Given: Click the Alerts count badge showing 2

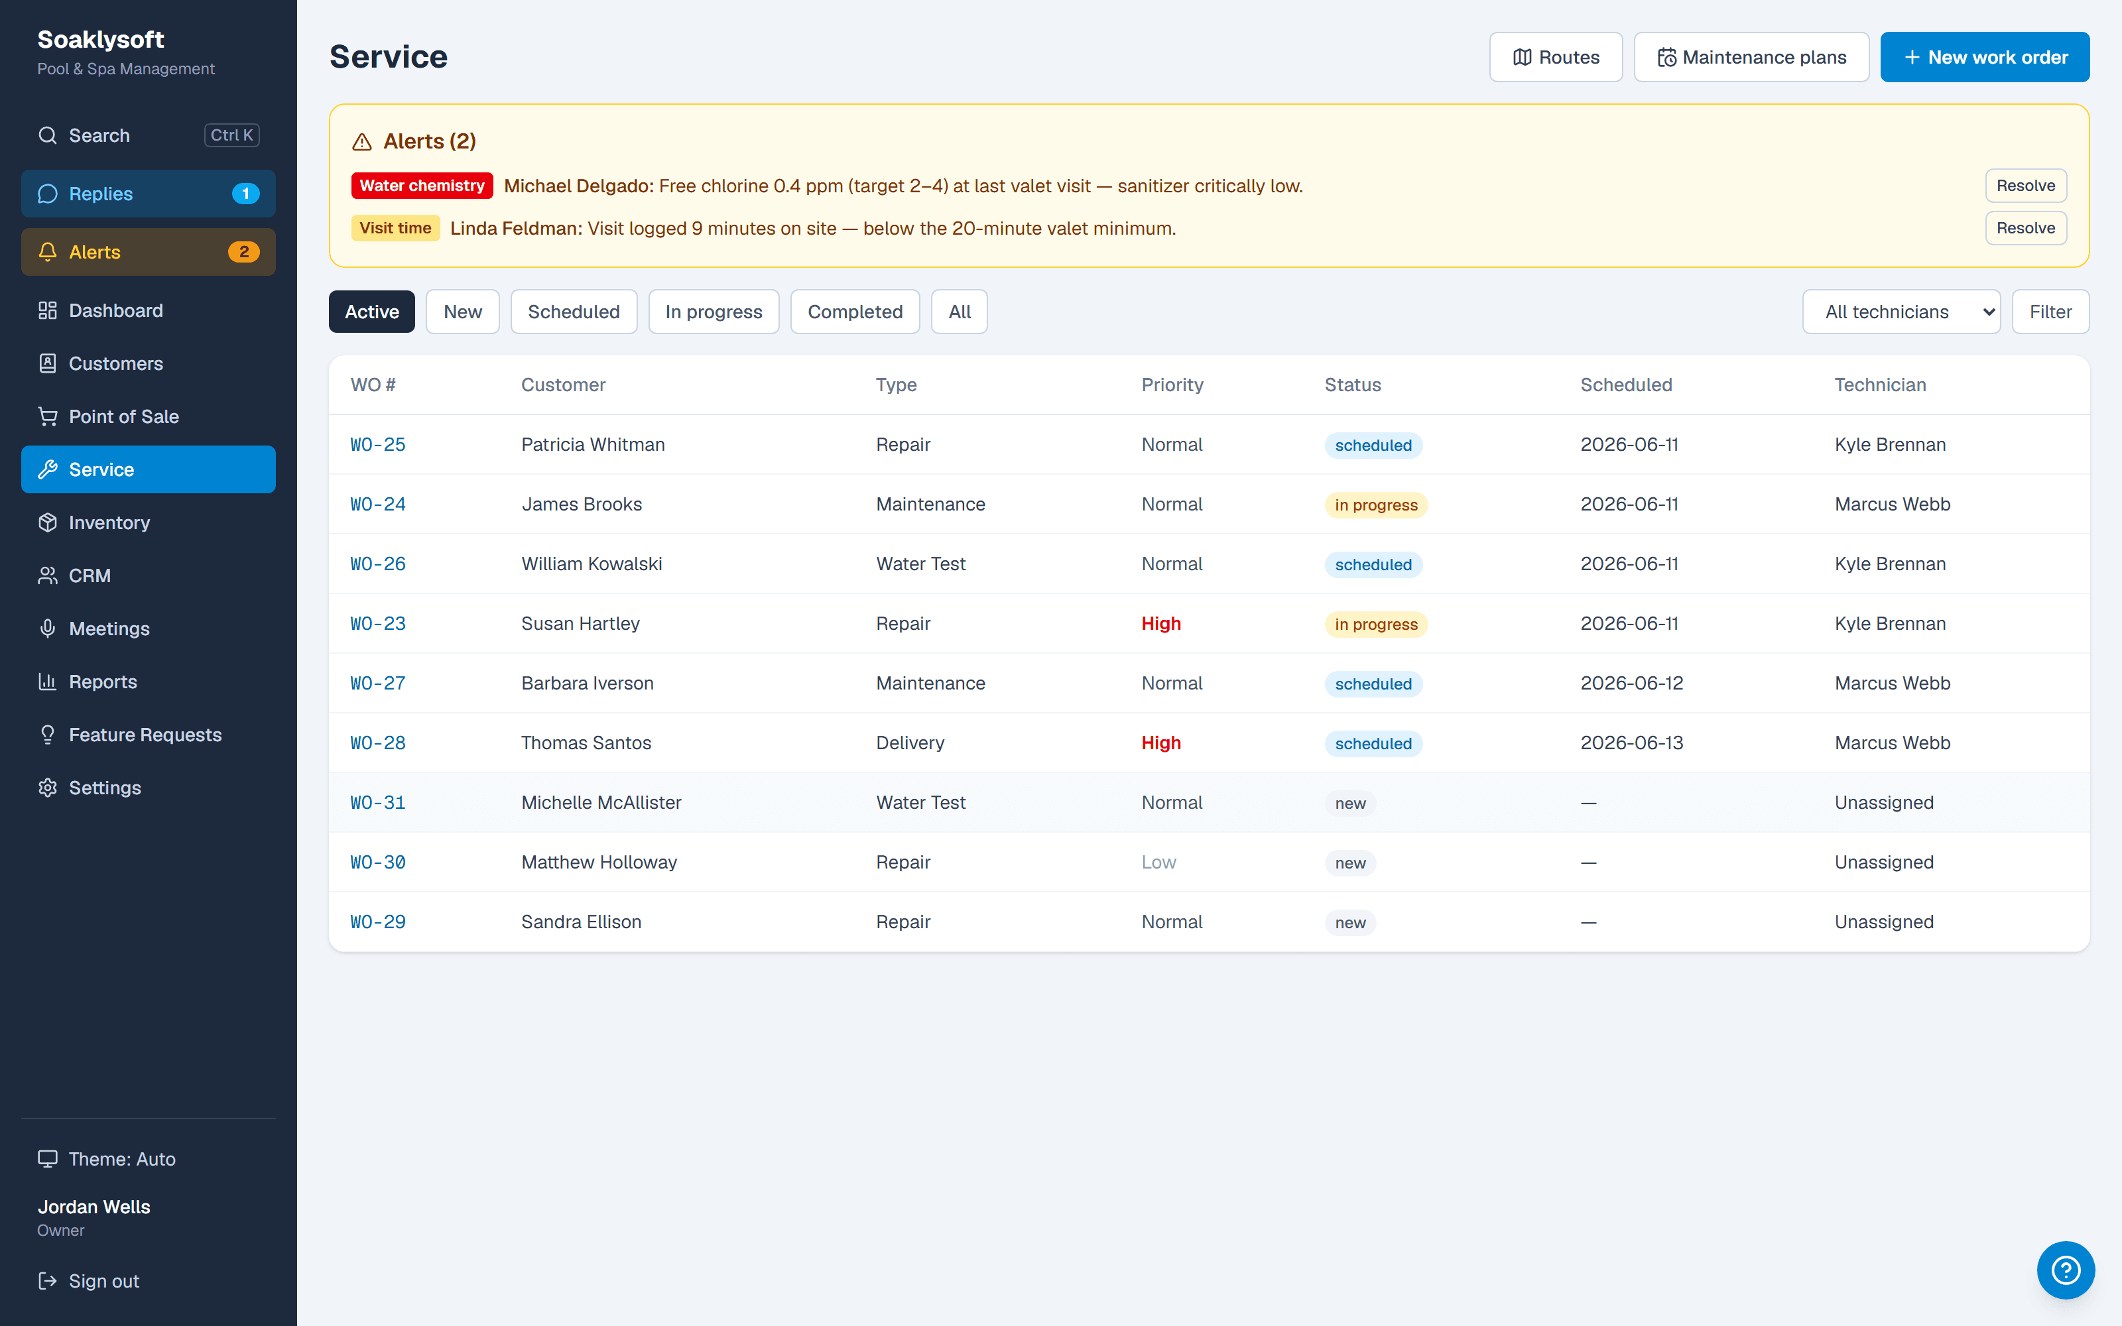Looking at the screenshot, I should 244,252.
